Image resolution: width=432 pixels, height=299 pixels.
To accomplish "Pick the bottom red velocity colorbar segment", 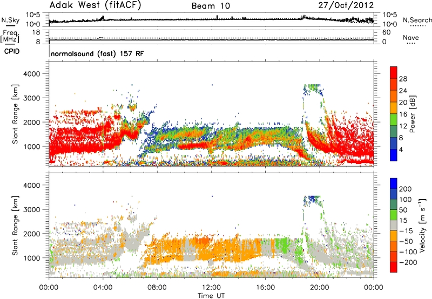I will [x=394, y=267].
